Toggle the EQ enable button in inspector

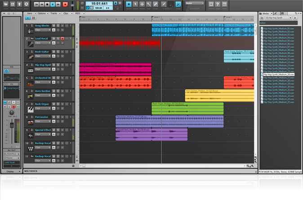[x=6, y=71]
